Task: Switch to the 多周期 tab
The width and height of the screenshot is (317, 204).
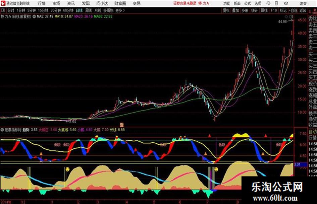Action: click(x=108, y=10)
